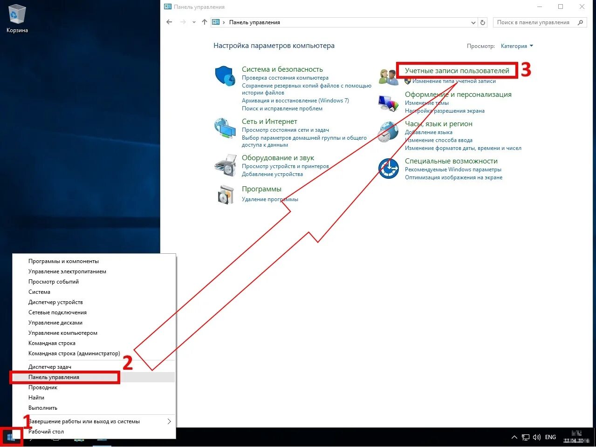
Task: Click the search magnifier icon in Control Panel
Action: pos(580,22)
